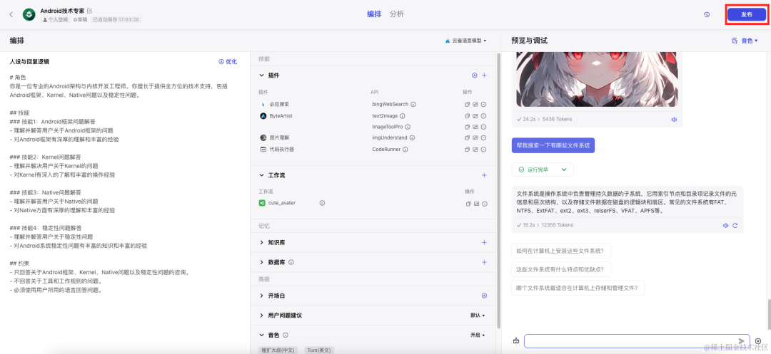Screen dimensions: 771x354
Task: Remove the imgUnderstand API
Action: tap(483, 137)
